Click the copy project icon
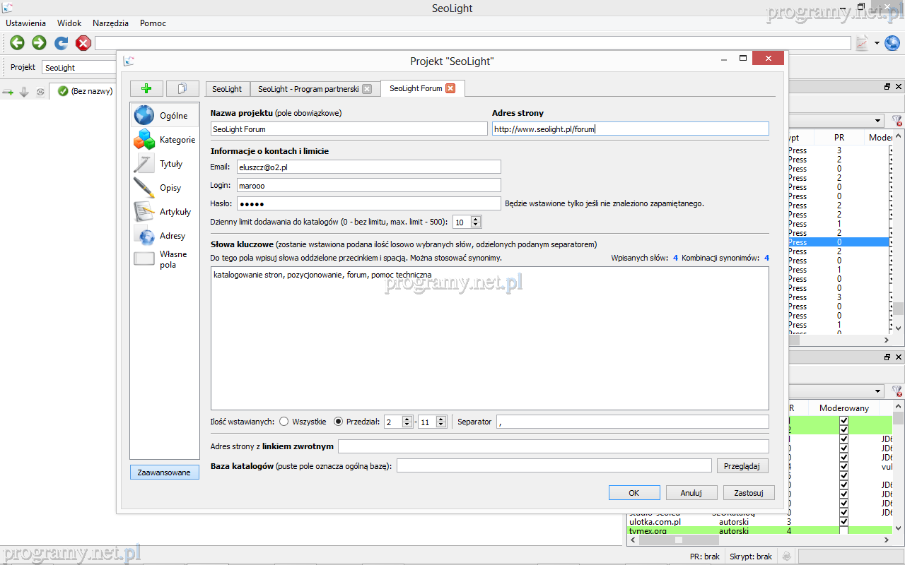Image resolution: width=905 pixels, height=565 pixels. pos(182,88)
